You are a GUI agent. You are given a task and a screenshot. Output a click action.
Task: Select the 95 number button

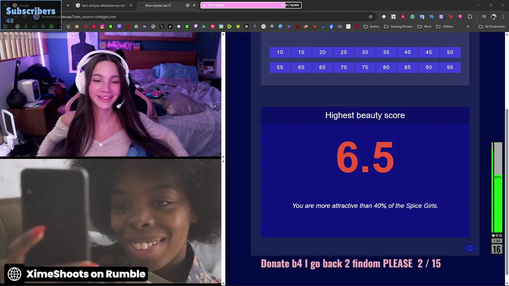coord(450,68)
